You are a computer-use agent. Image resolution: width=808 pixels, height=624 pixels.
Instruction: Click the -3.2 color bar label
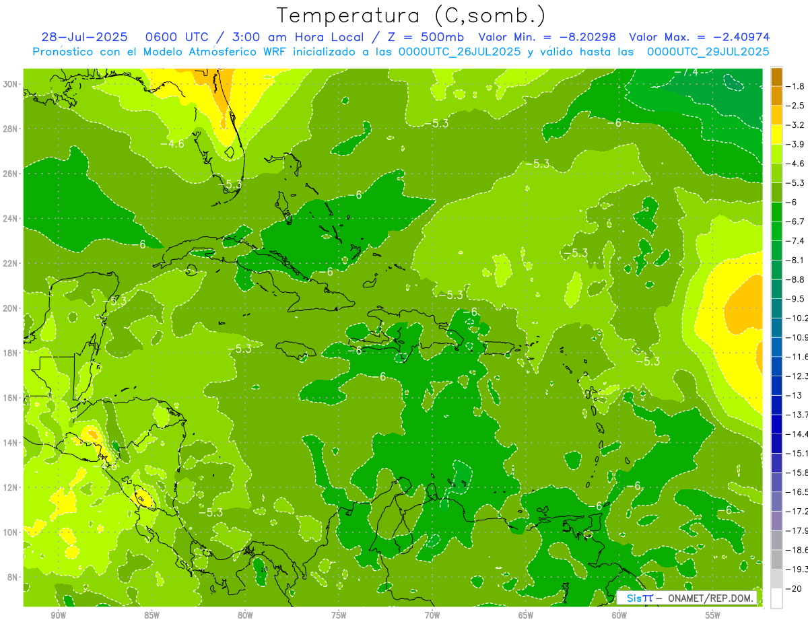click(796, 125)
